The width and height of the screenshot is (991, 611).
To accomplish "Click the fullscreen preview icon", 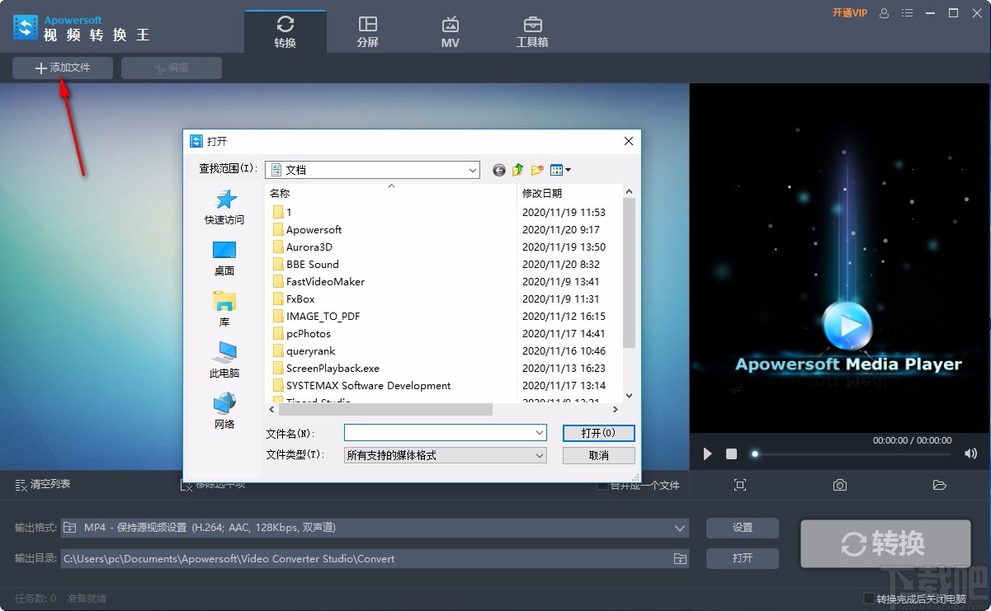I will pyautogui.click(x=740, y=486).
